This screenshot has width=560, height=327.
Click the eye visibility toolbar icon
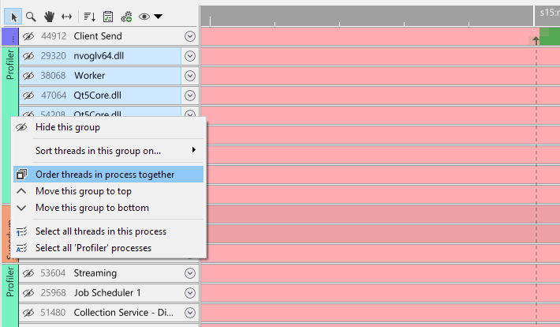[144, 16]
